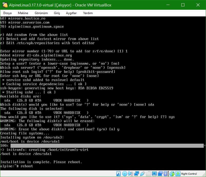Open the Yardım menu
Image resolution: width=206 pixels, height=177 pixels.
(x=88, y=13)
